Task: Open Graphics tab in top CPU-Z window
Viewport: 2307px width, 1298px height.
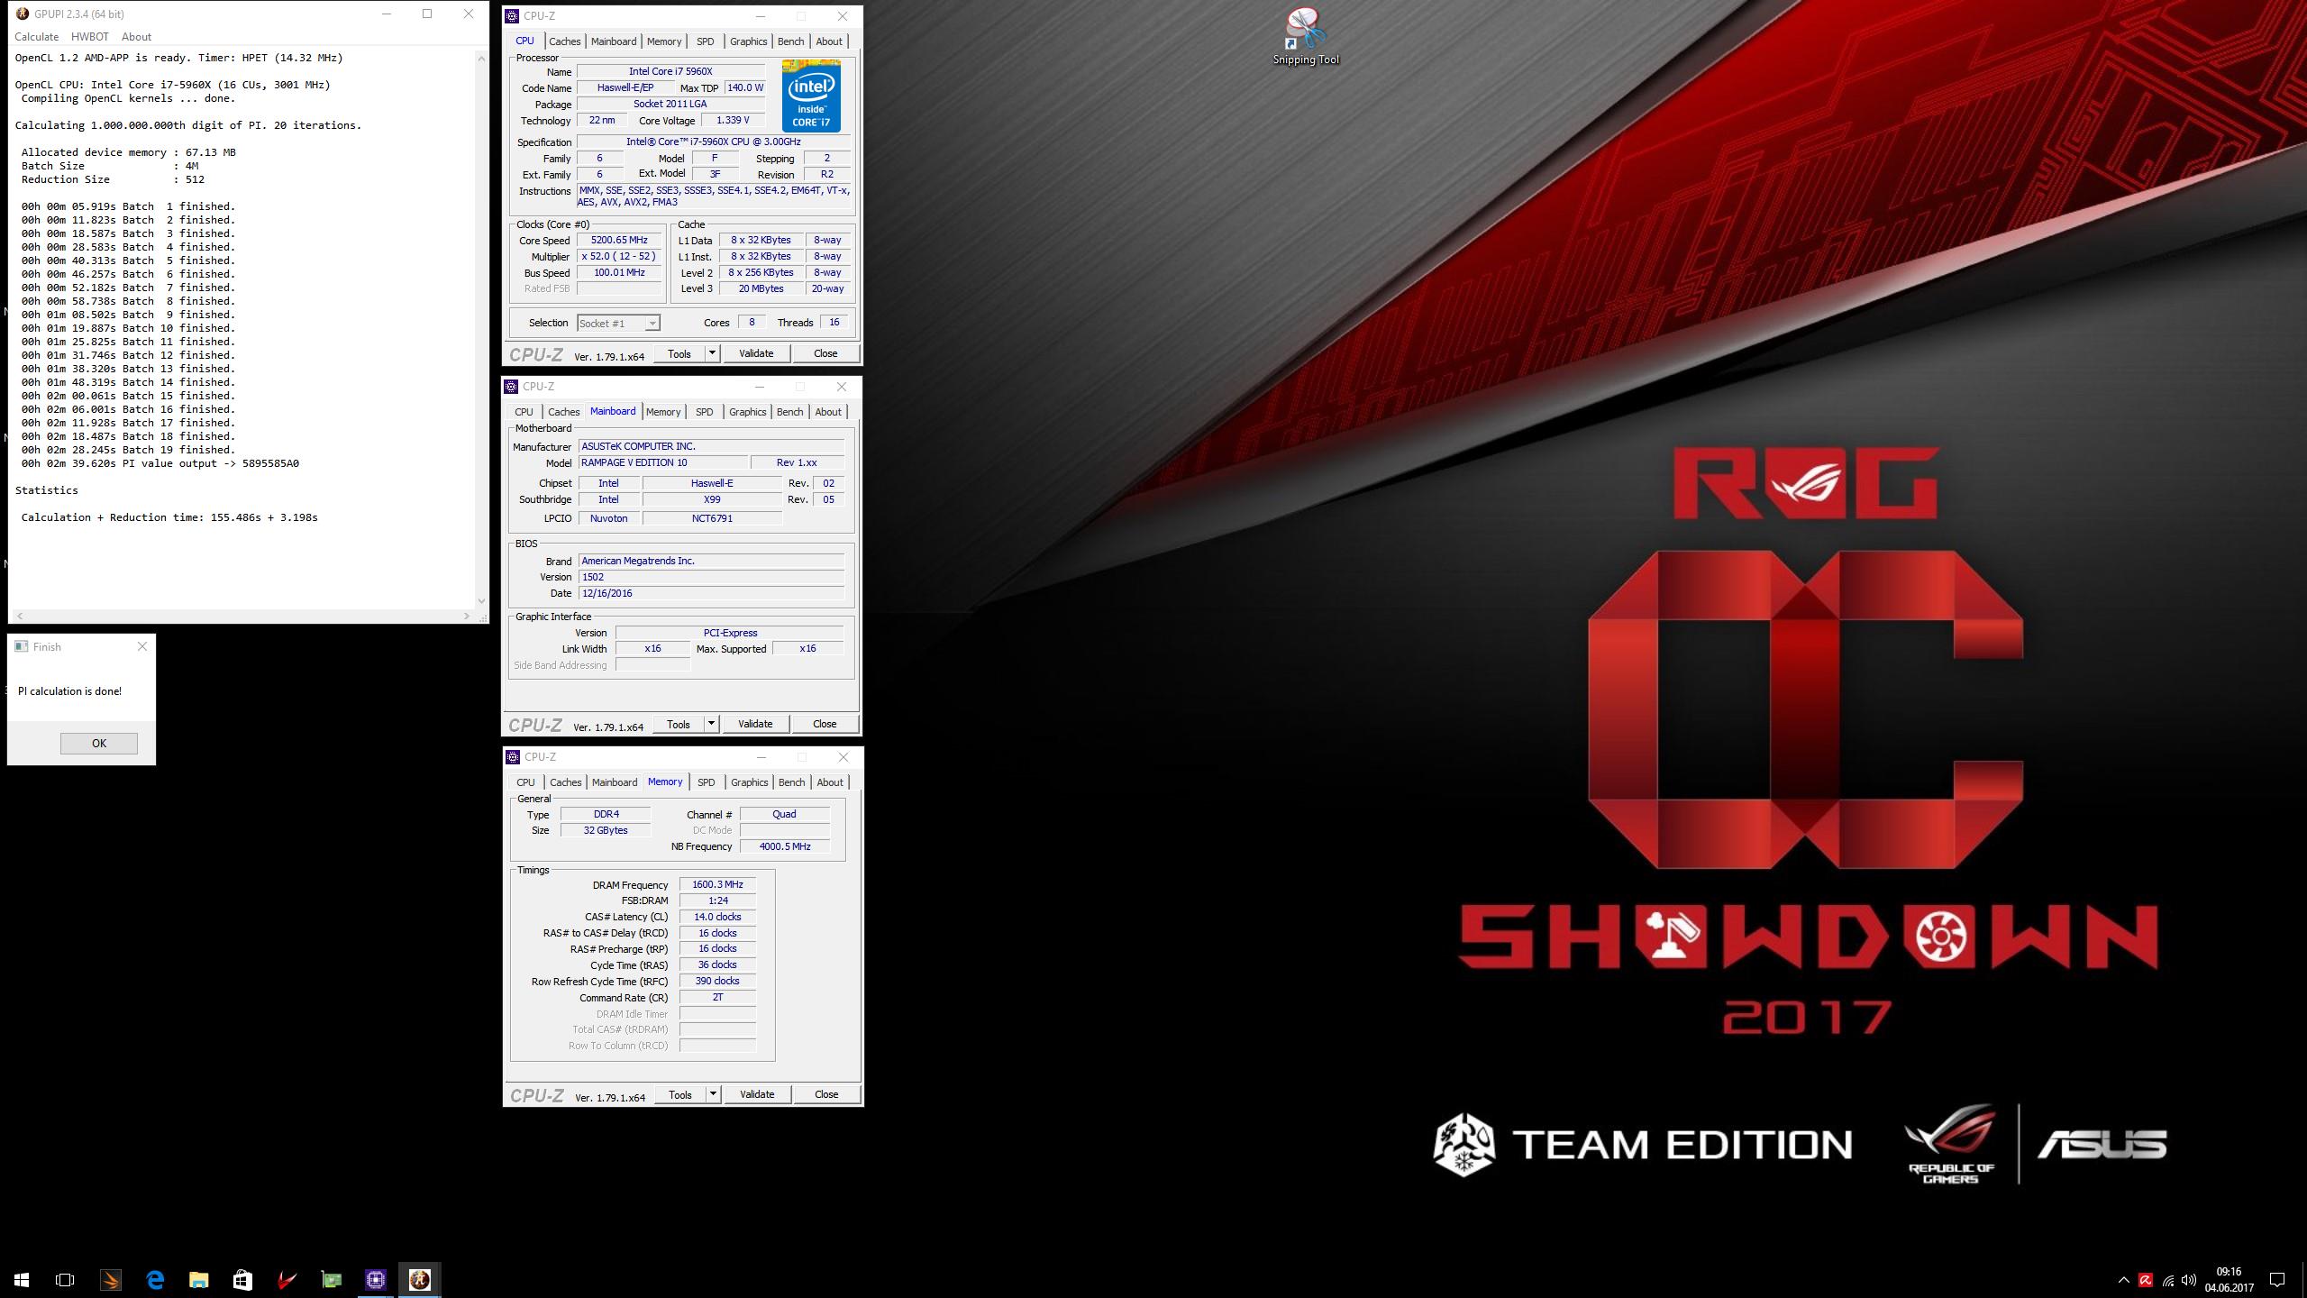Action: click(748, 41)
